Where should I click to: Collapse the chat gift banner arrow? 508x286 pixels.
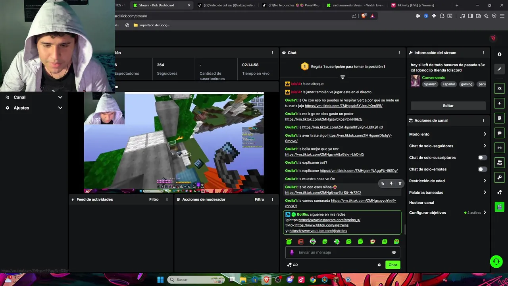click(x=343, y=77)
